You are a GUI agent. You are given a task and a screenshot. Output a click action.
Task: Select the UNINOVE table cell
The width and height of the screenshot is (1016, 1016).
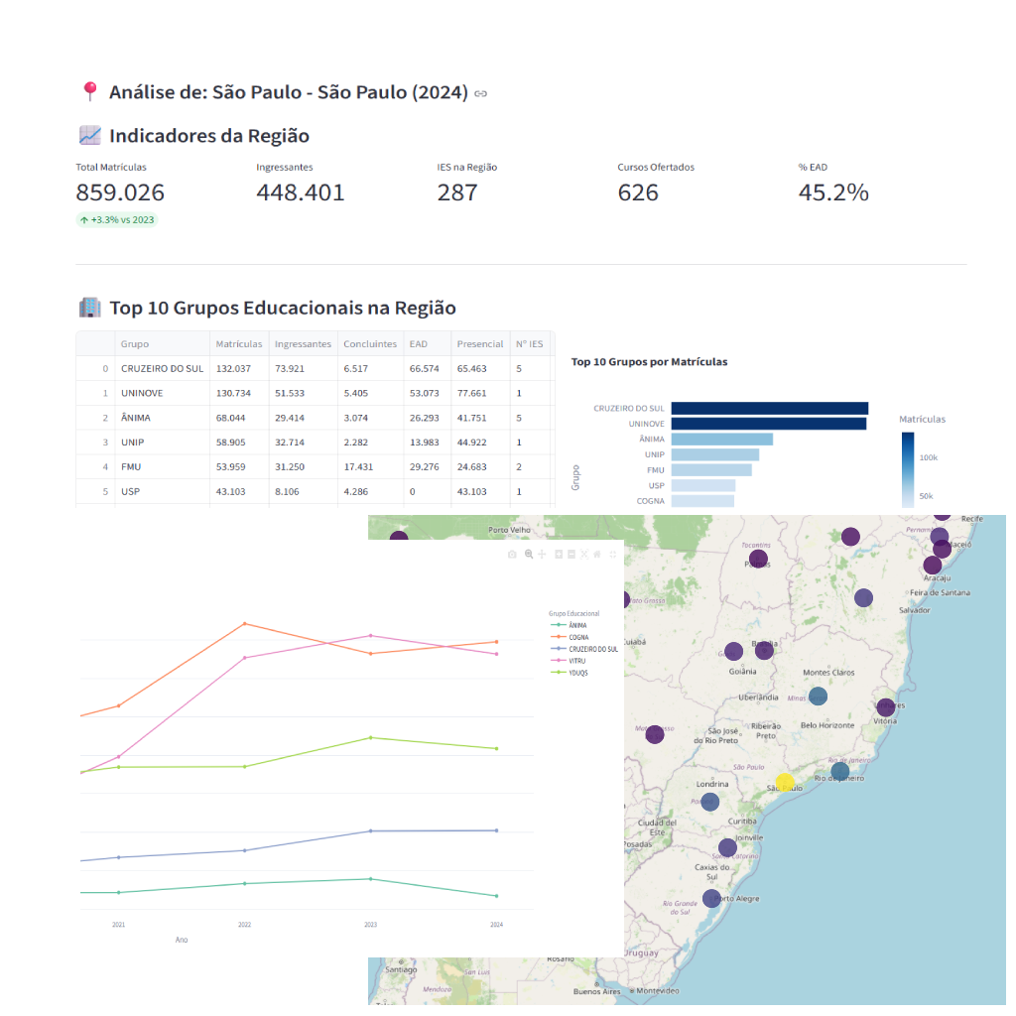point(163,393)
